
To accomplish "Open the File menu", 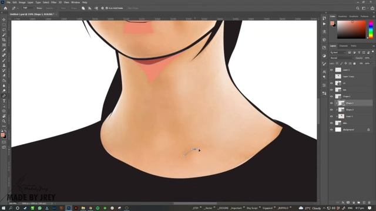I will pos(8,2).
